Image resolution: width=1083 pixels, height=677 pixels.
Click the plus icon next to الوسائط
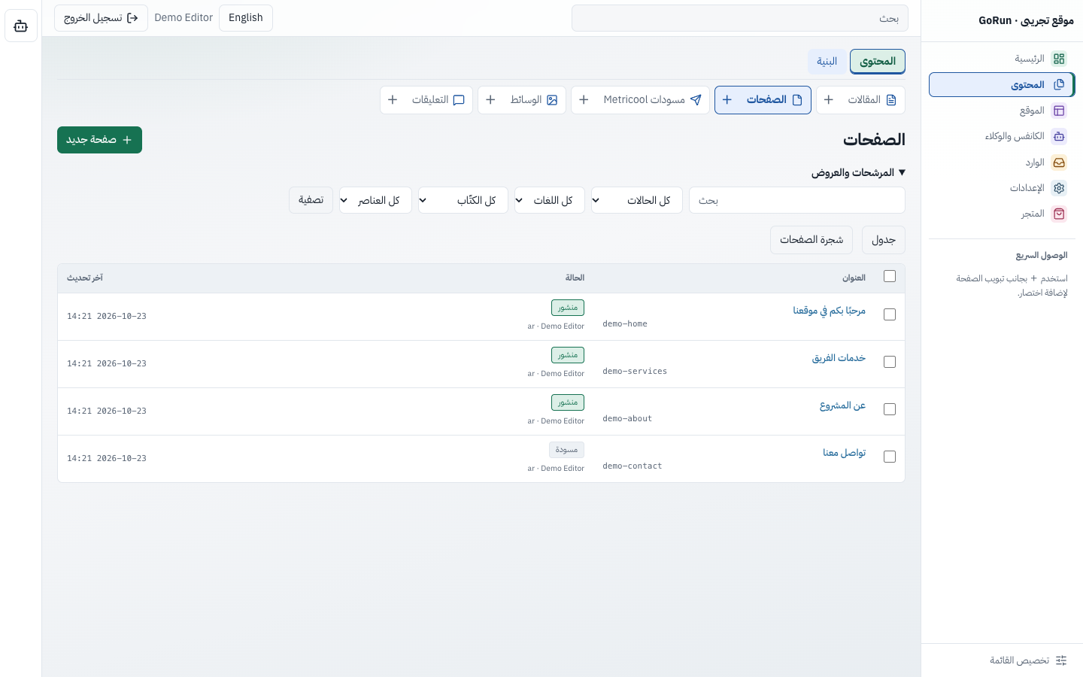click(490, 100)
